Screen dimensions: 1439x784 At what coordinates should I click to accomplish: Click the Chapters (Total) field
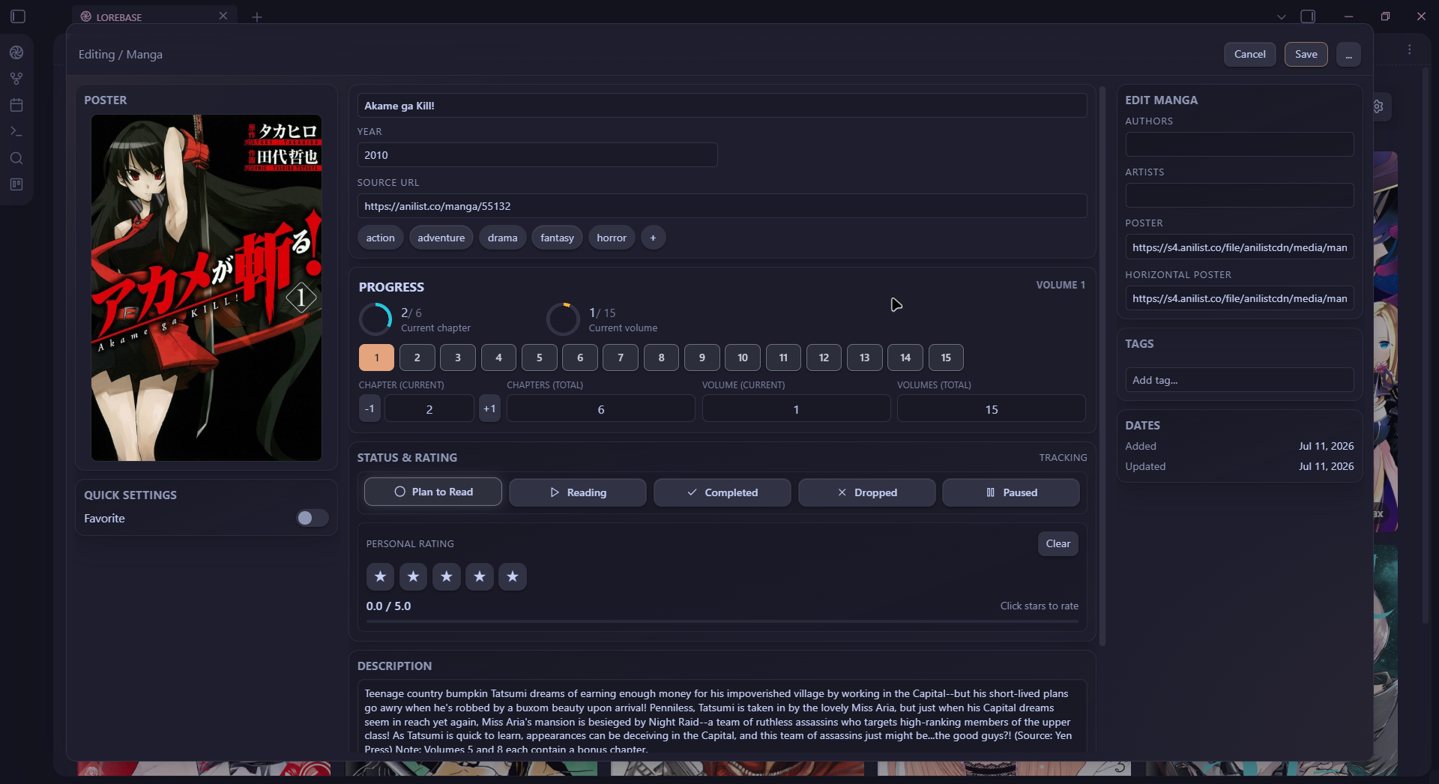pos(601,409)
